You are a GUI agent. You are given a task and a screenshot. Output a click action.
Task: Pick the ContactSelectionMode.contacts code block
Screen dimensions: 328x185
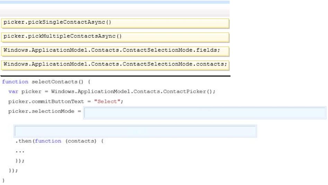(x=115, y=65)
